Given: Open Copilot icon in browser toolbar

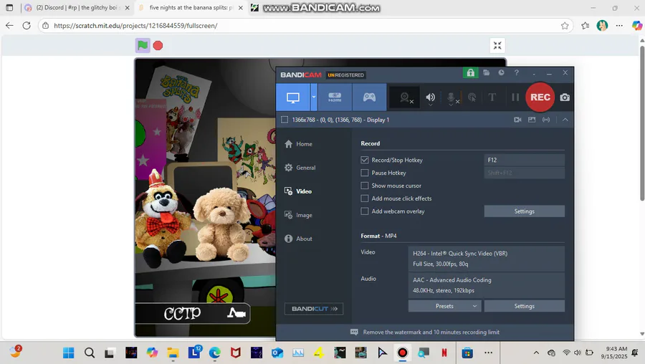Looking at the screenshot, I should 637,26.
